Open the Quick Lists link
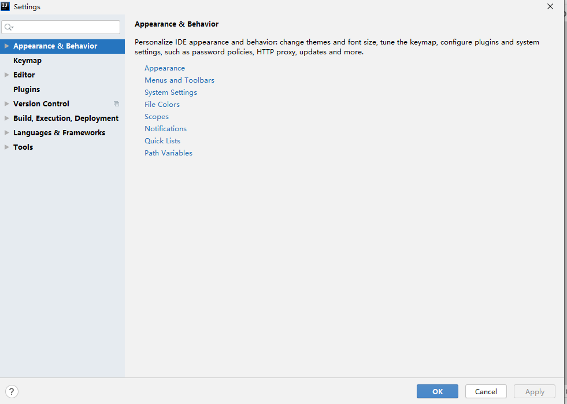 click(x=162, y=140)
